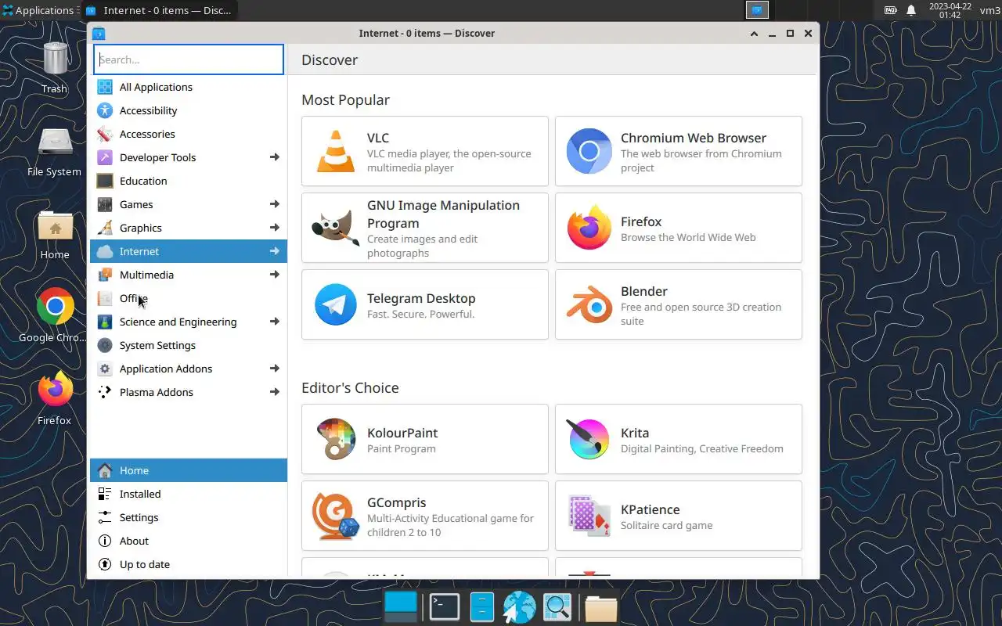
Task: Click the Blender logo icon
Action: pyautogui.click(x=589, y=304)
